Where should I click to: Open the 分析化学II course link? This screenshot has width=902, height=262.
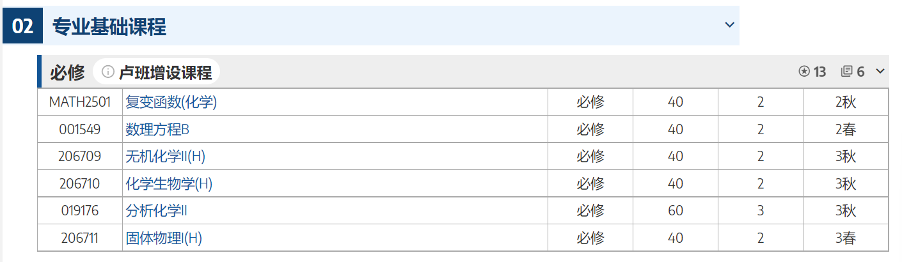pyautogui.click(x=156, y=211)
